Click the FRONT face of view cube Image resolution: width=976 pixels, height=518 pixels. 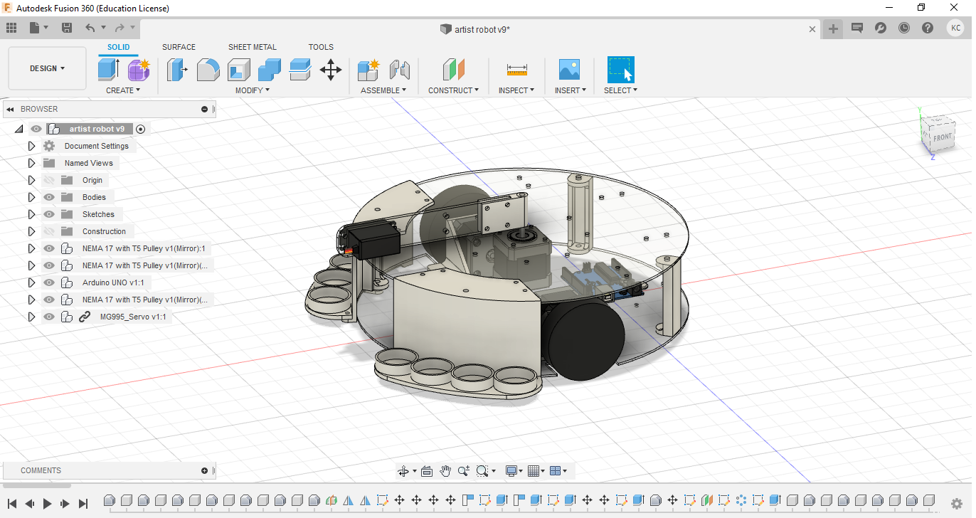tap(941, 136)
